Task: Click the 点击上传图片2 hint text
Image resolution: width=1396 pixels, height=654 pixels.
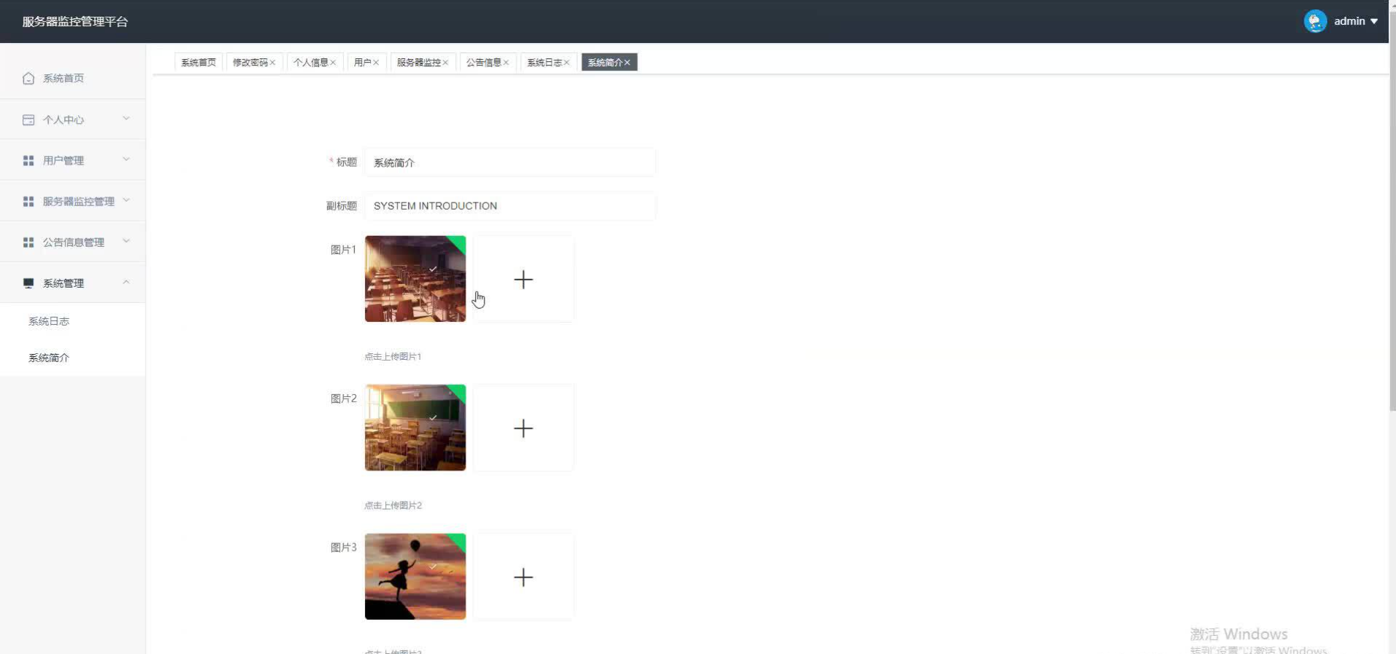Action: click(x=393, y=505)
